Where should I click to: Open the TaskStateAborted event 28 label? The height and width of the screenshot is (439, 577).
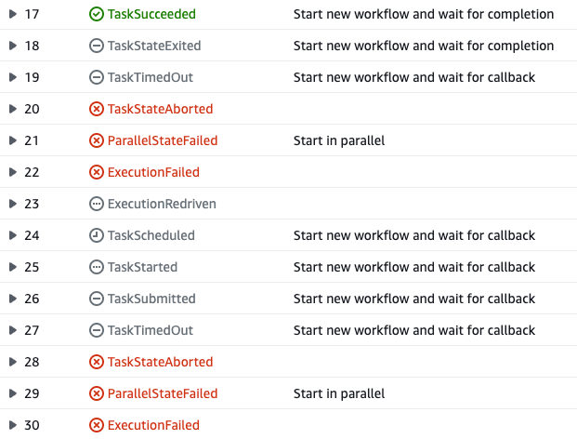click(160, 362)
